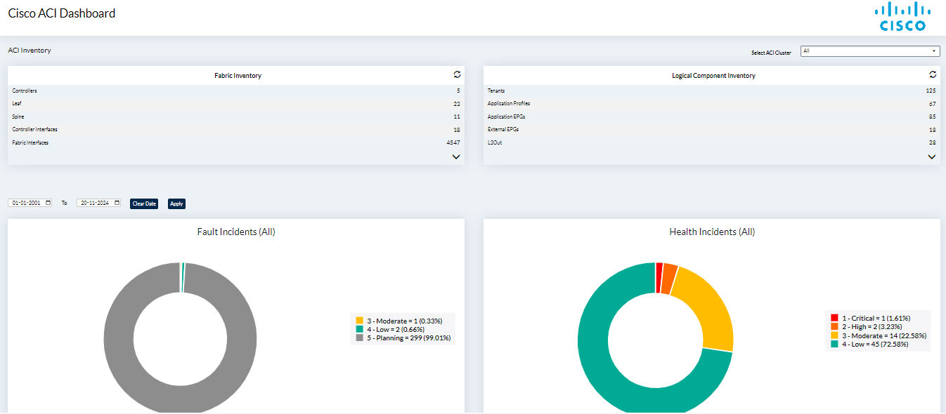Viewport: 946px width, 414px height.
Task: Click the green Low swatch in Health legend
Action: 835,344
